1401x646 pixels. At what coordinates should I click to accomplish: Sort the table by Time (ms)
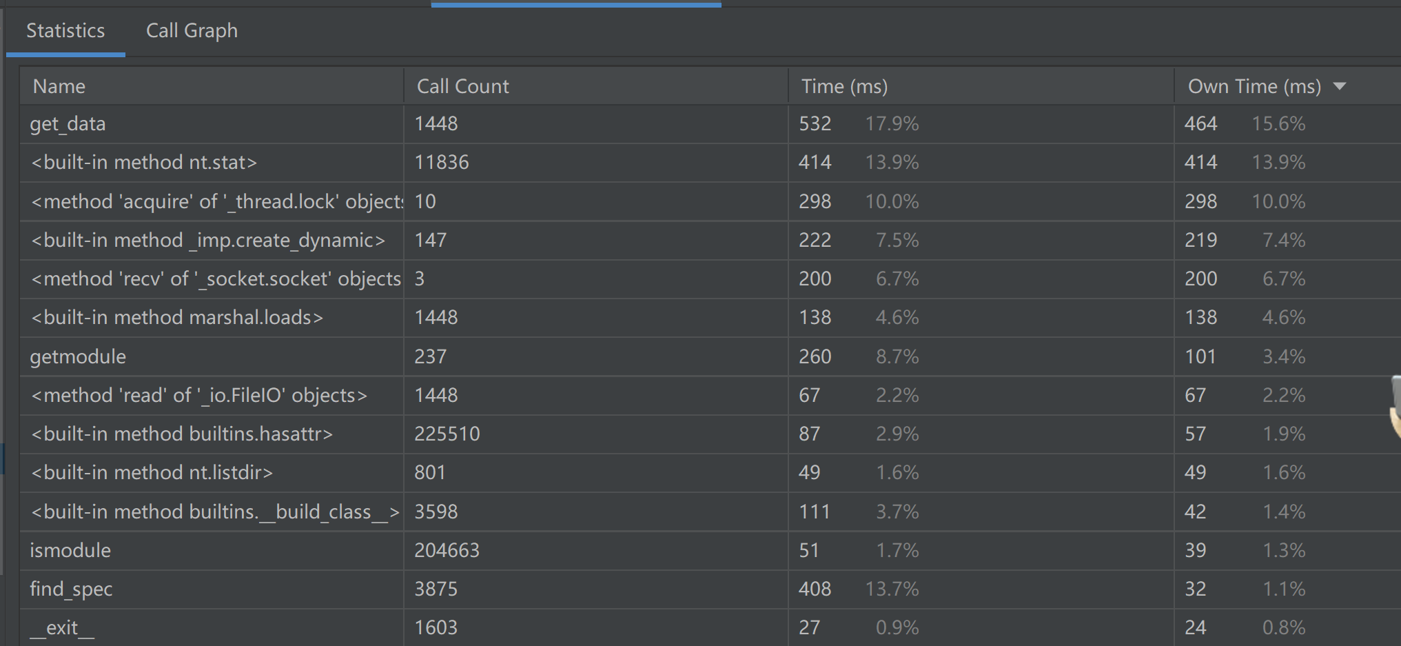point(843,86)
